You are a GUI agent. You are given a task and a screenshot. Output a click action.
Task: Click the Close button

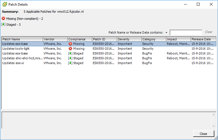pyautogui.click(x=203, y=134)
